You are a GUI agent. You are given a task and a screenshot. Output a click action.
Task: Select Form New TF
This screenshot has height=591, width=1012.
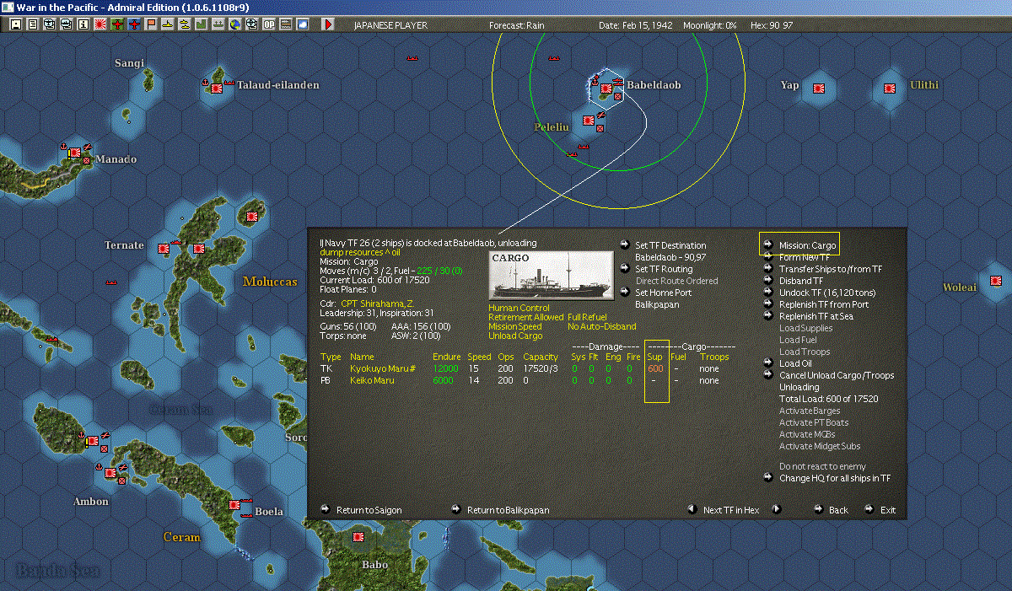[805, 257]
